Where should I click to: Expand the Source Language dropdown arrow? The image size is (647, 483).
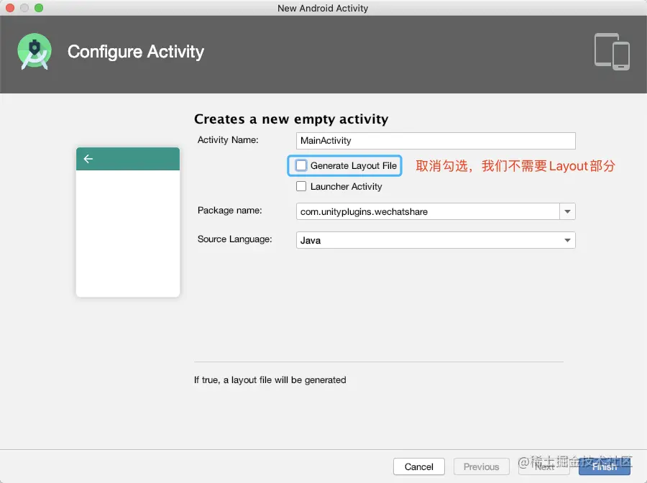[567, 240]
